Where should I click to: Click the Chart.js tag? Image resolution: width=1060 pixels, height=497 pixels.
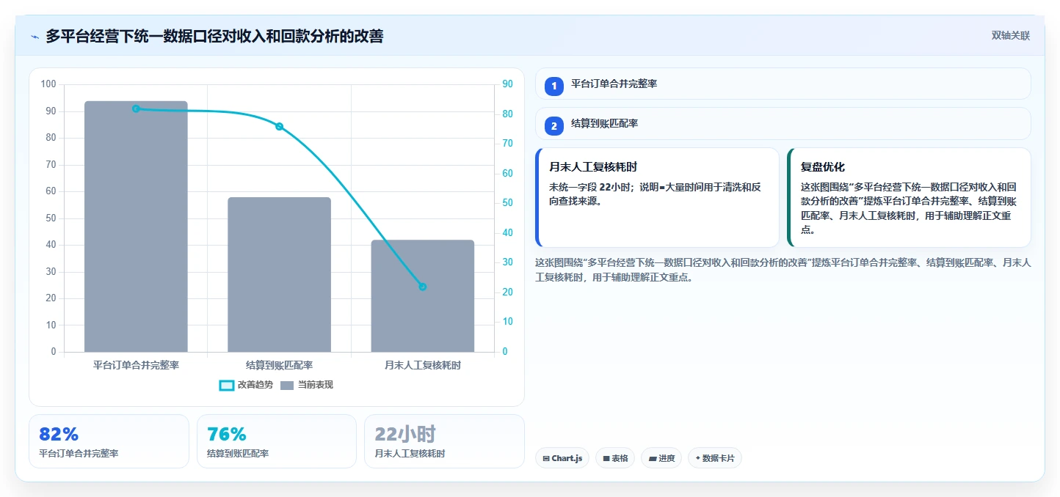(x=562, y=458)
